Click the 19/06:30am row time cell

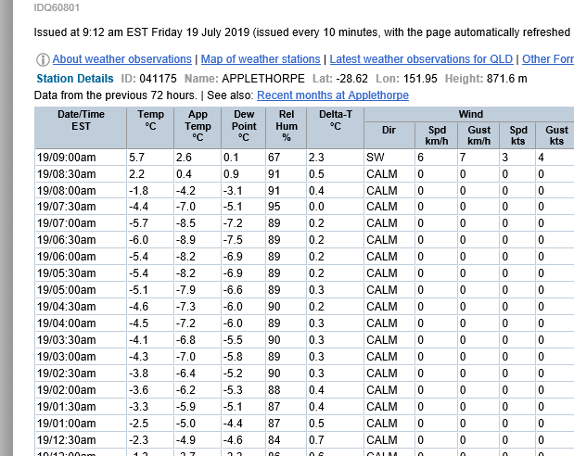click(67, 240)
